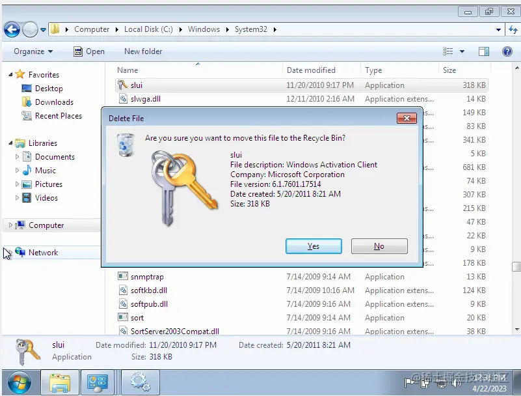Expand the Videos library node
The image size is (521, 396).
17,197
